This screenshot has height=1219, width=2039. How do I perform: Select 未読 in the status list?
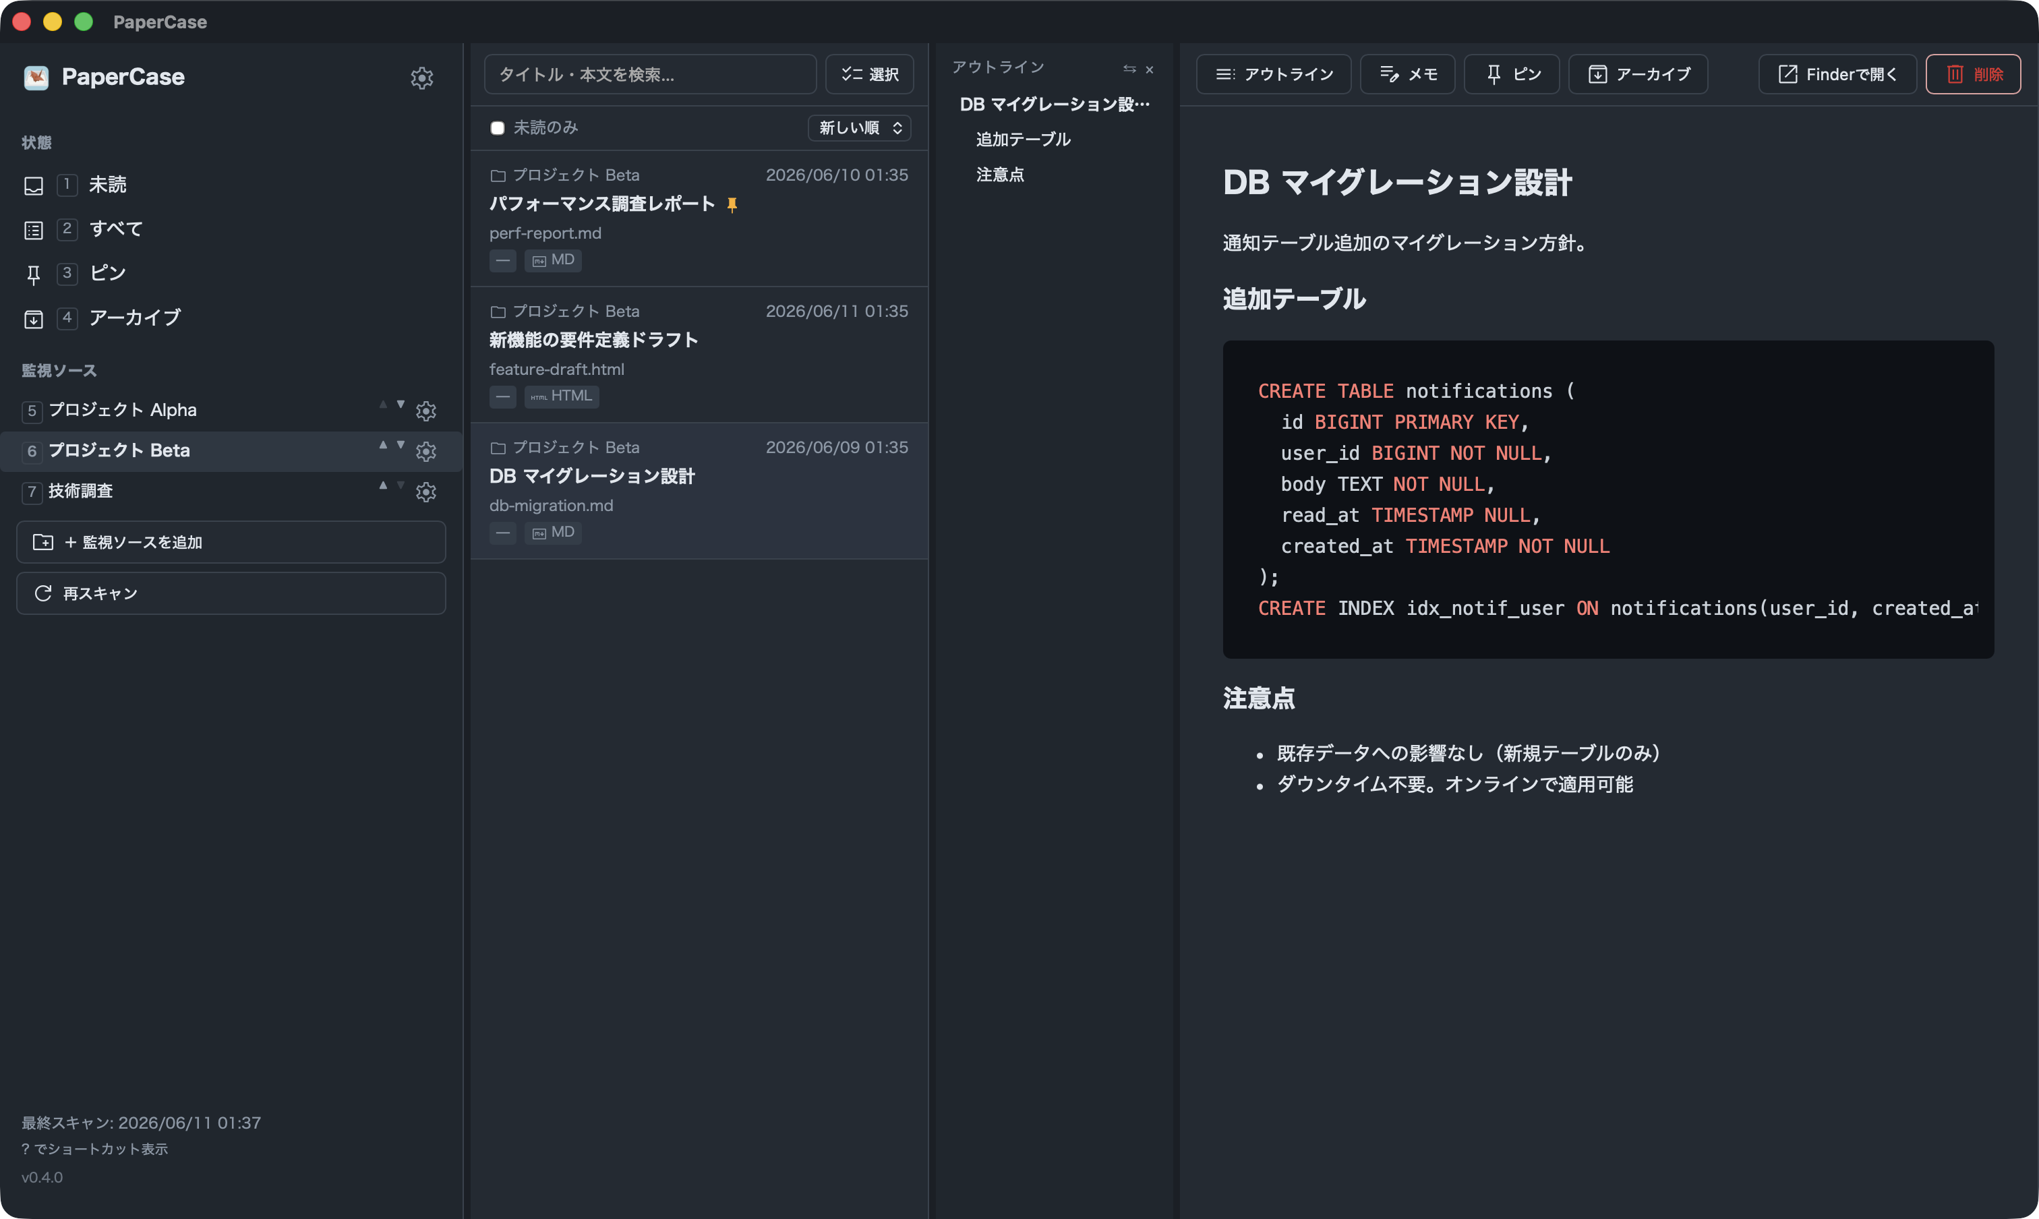[x=232, y=185]
